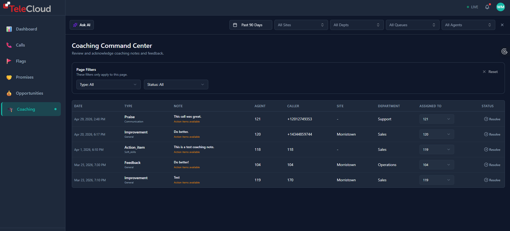Open Assigned To dropdown for Apr 1 row
This screenshot has height=231, width=510.
(437, 149)
